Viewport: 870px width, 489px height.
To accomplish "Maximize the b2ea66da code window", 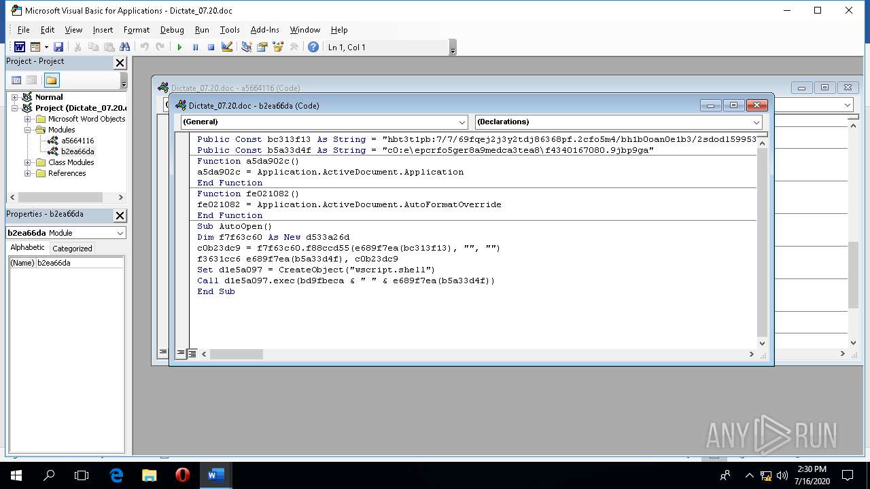I will tap(733, 105).
